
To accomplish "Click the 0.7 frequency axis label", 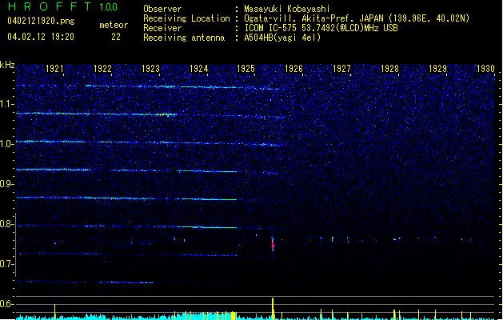I will point(7,264).
